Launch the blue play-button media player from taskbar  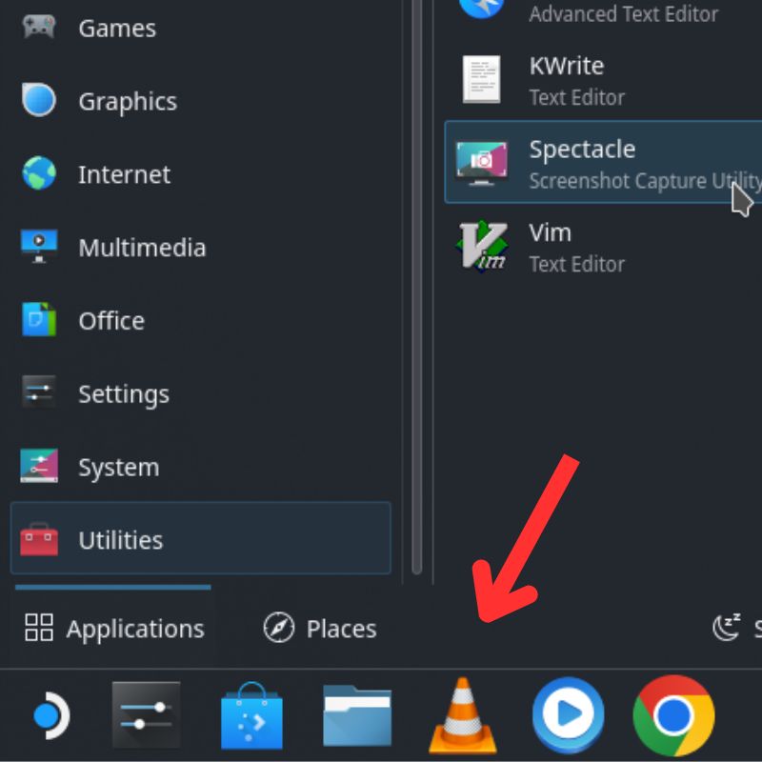[x=568, y=715]
